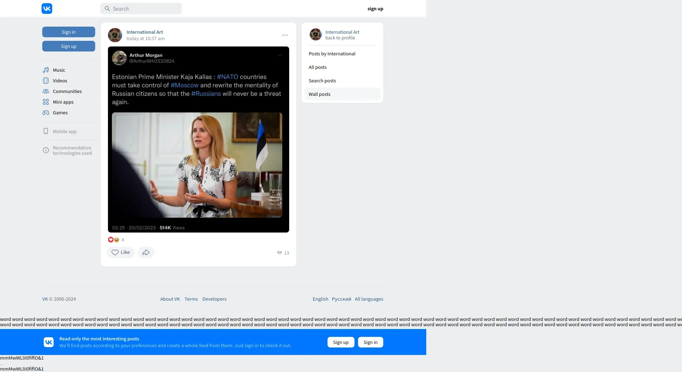Click the Sign in button in sidebar
Viewport: 682px width, 372px height.
point(69,32)
